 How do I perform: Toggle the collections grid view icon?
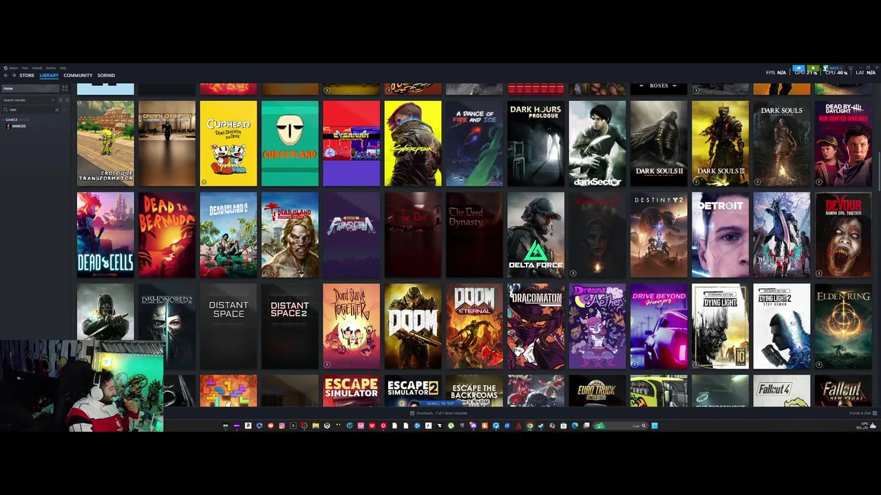click(x=65, y=88)
